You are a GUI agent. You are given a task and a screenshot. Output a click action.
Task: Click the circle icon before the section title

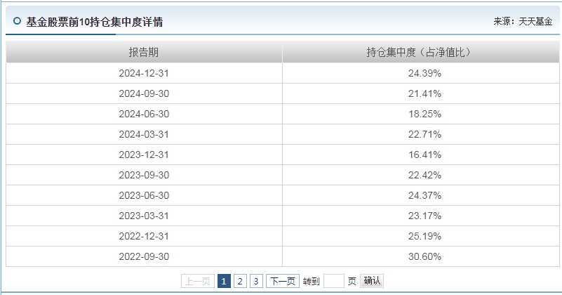[x=17, y=21]
